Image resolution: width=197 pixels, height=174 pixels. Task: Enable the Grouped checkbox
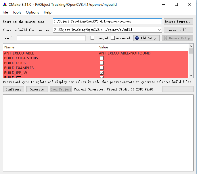click(x=93, y=38)
